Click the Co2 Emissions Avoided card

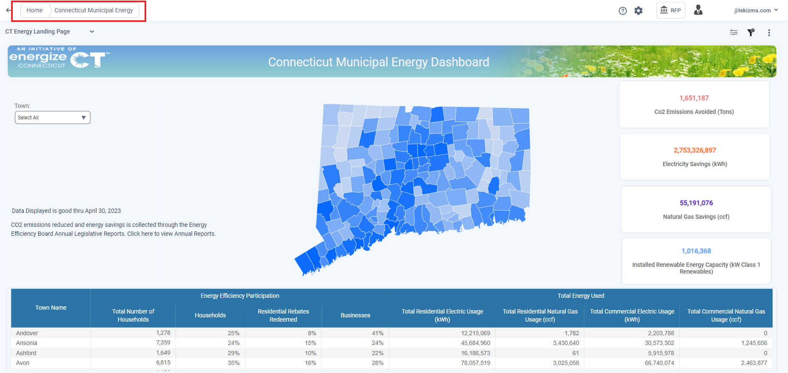[694, 105]
